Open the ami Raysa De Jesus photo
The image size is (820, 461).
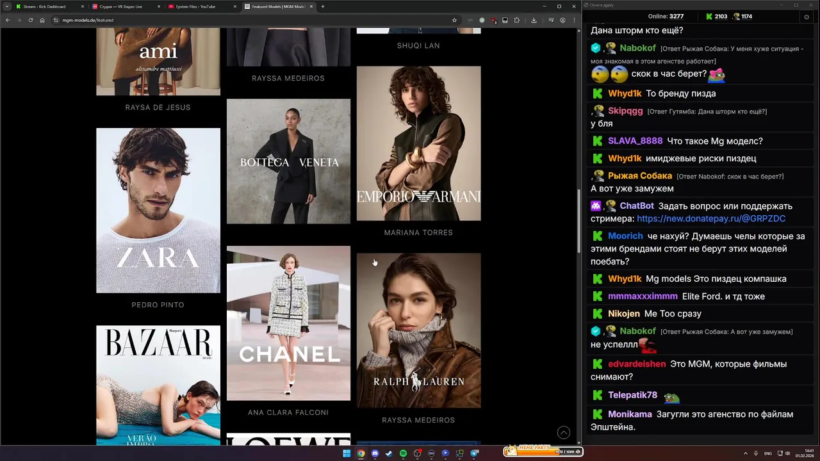click(158, 61)
